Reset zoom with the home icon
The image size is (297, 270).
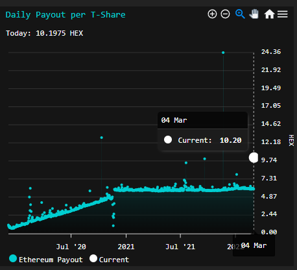pos(269,14)
